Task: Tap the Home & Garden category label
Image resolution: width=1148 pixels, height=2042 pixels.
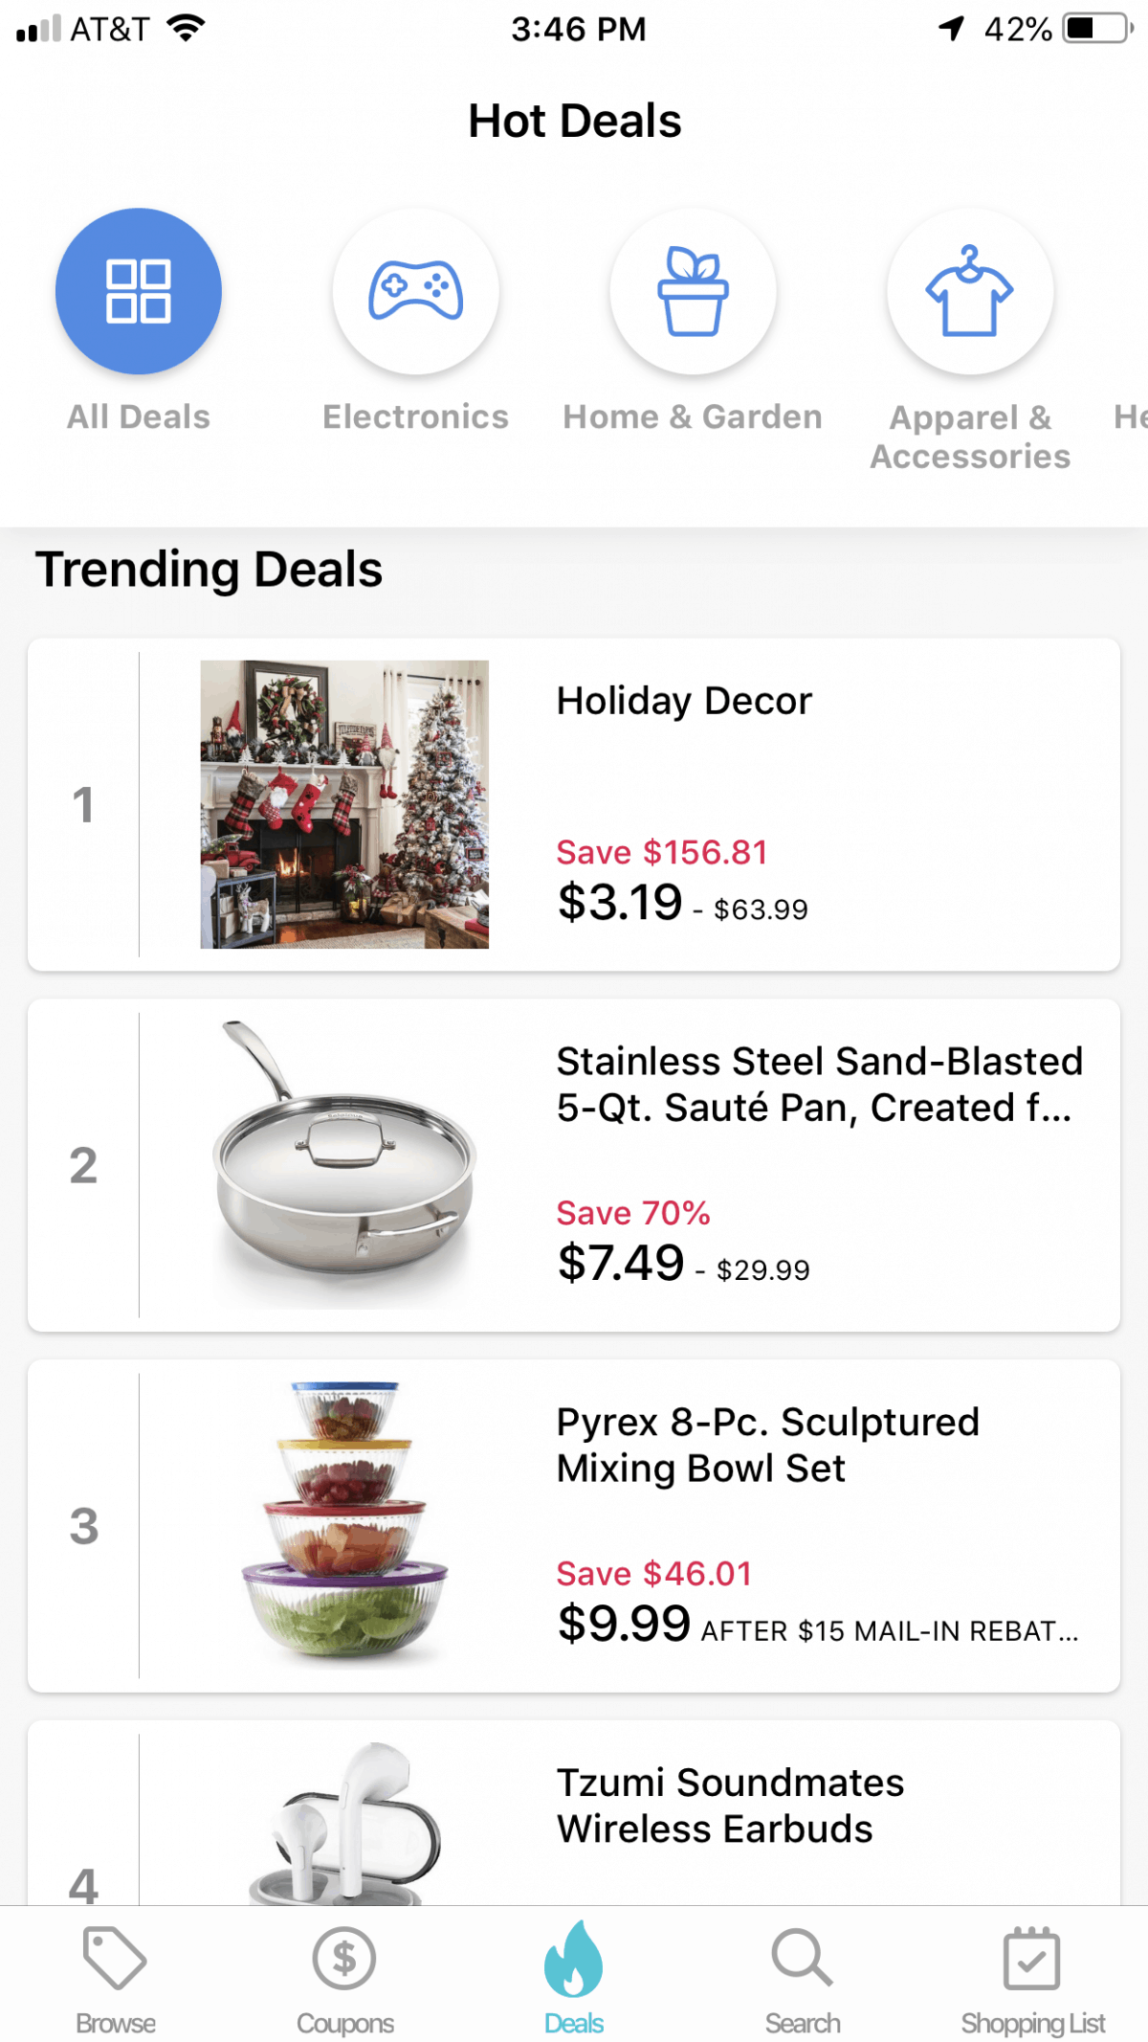Action: point(693,417)
